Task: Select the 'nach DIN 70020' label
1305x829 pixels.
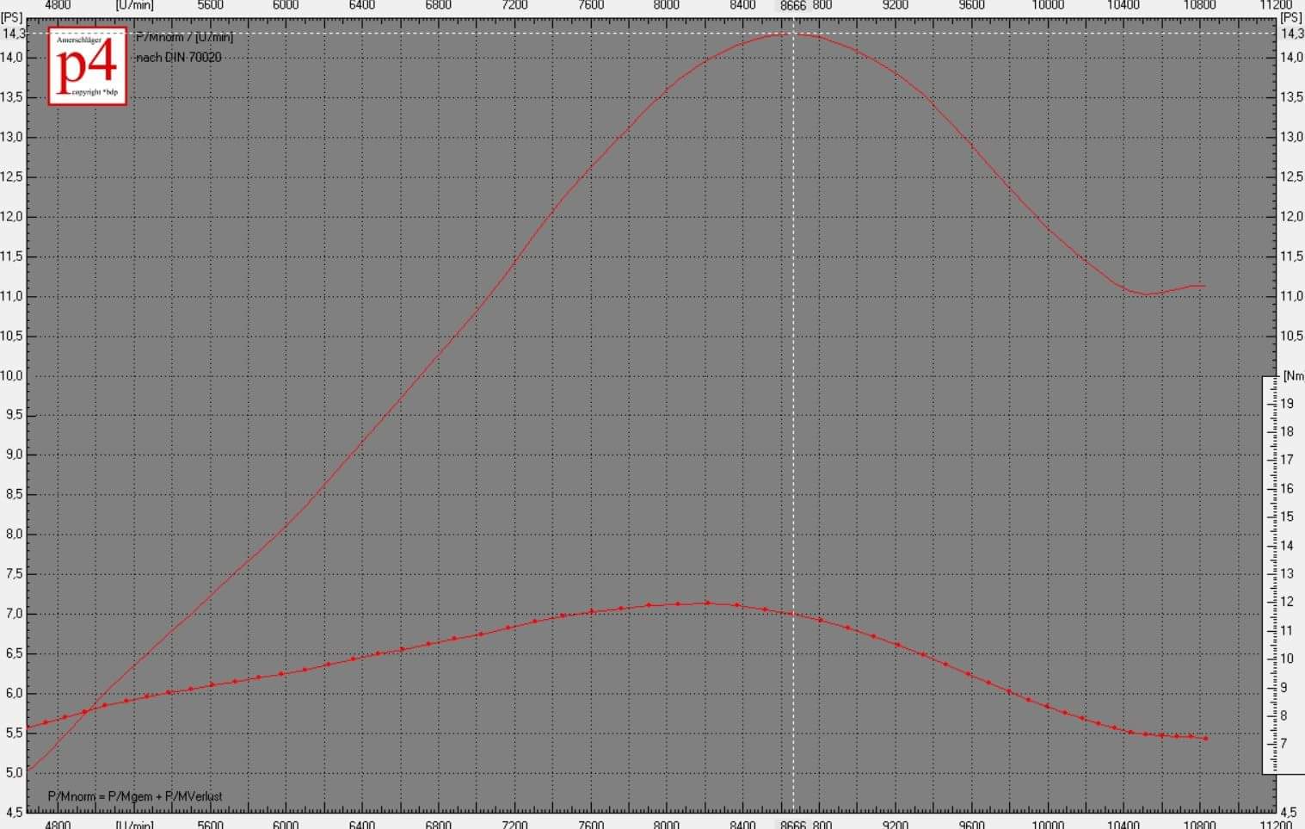Action: pyautogui.click(x=179, y=58)
